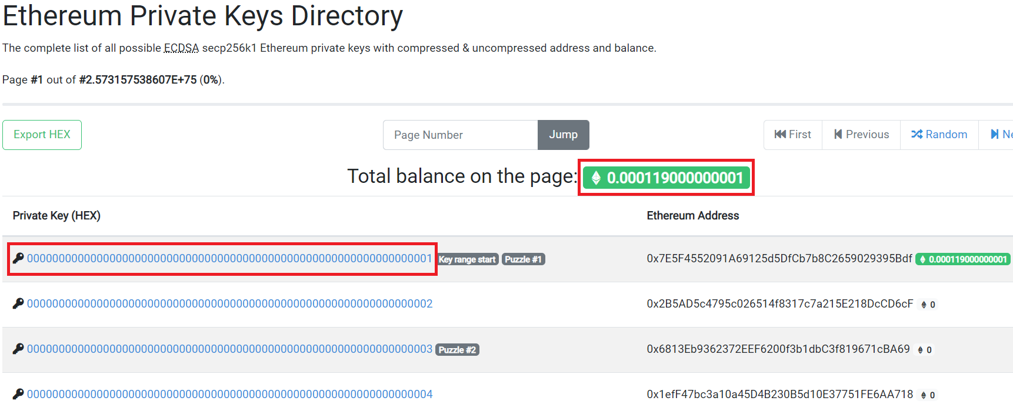Screen dimensions: 1013x404
Task: Open the private key ending in 0002
Action: pyautogui.click(x=229, y=303)
